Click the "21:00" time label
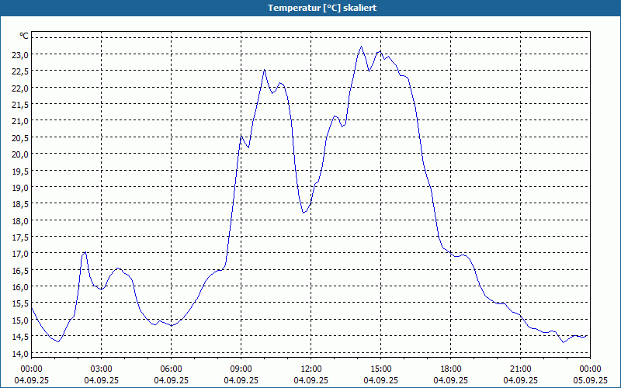 [520, 369]
